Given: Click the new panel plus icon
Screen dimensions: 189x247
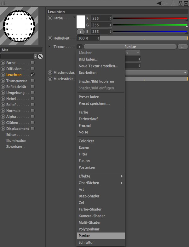Looking at the screenshot, I should [x=186, y=3].
